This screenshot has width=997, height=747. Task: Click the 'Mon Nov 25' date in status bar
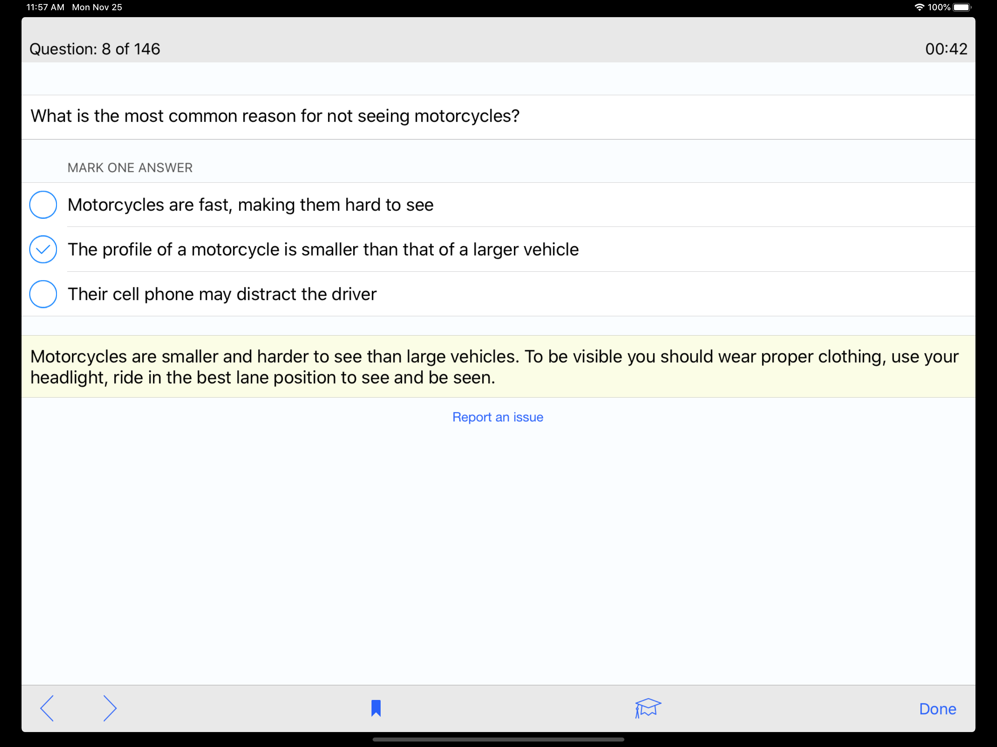tap(97, 7)
